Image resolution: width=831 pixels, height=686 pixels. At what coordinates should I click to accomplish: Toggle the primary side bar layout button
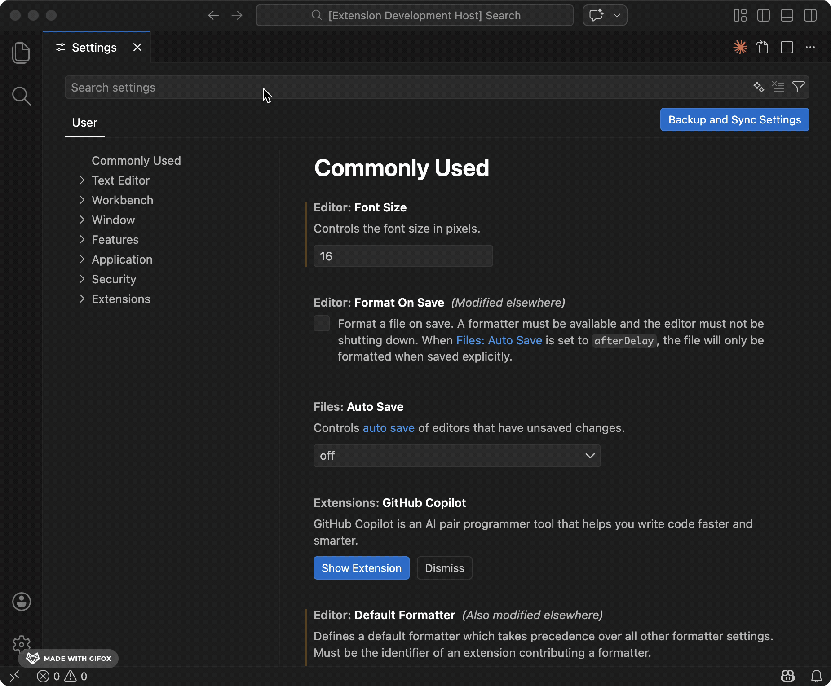tap(763, 16)
